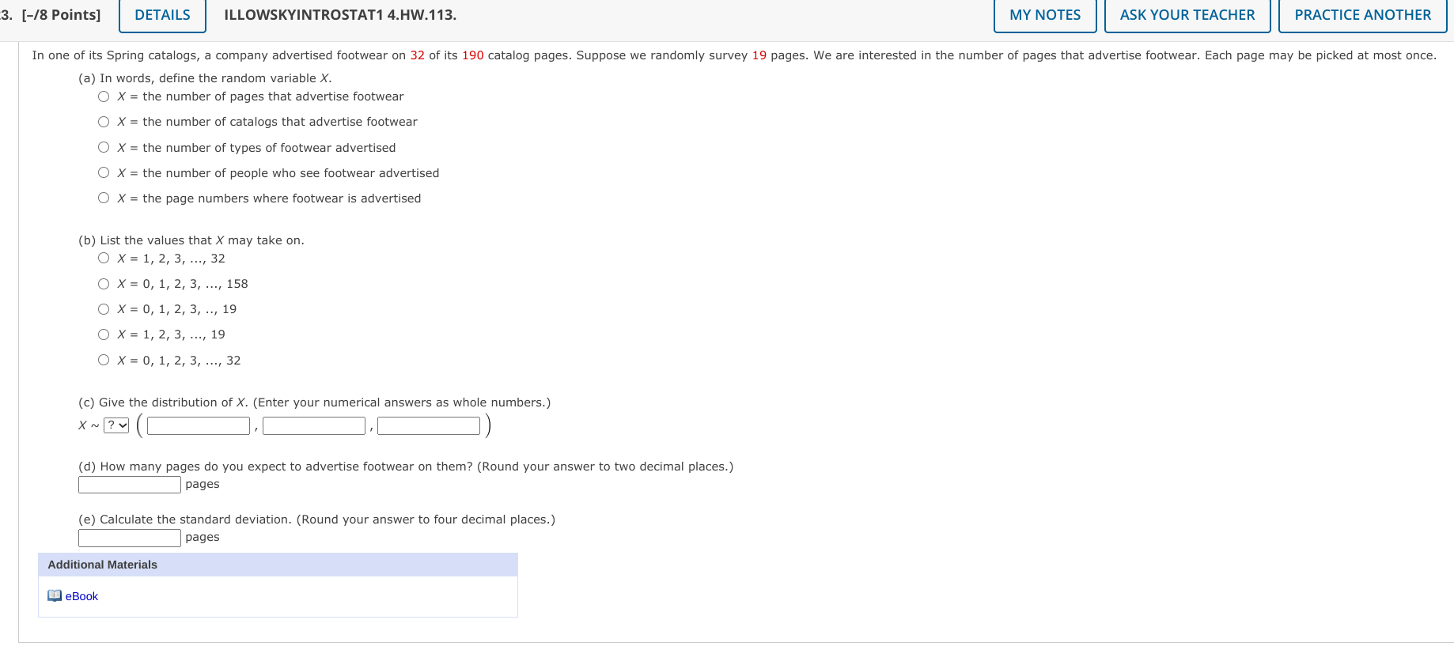1454x665 pixels.
Task: Click the first parameter field of the distribution
Action: pos(198,425)
